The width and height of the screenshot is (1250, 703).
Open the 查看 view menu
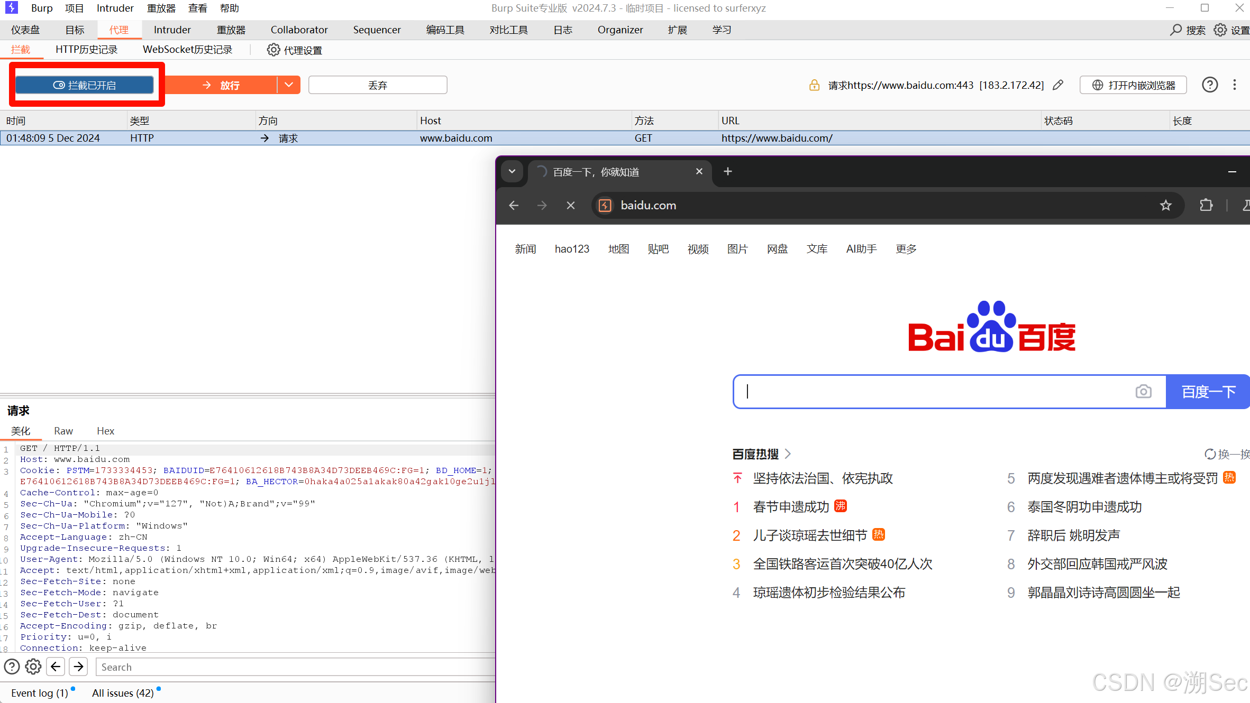tap(197, 8)
